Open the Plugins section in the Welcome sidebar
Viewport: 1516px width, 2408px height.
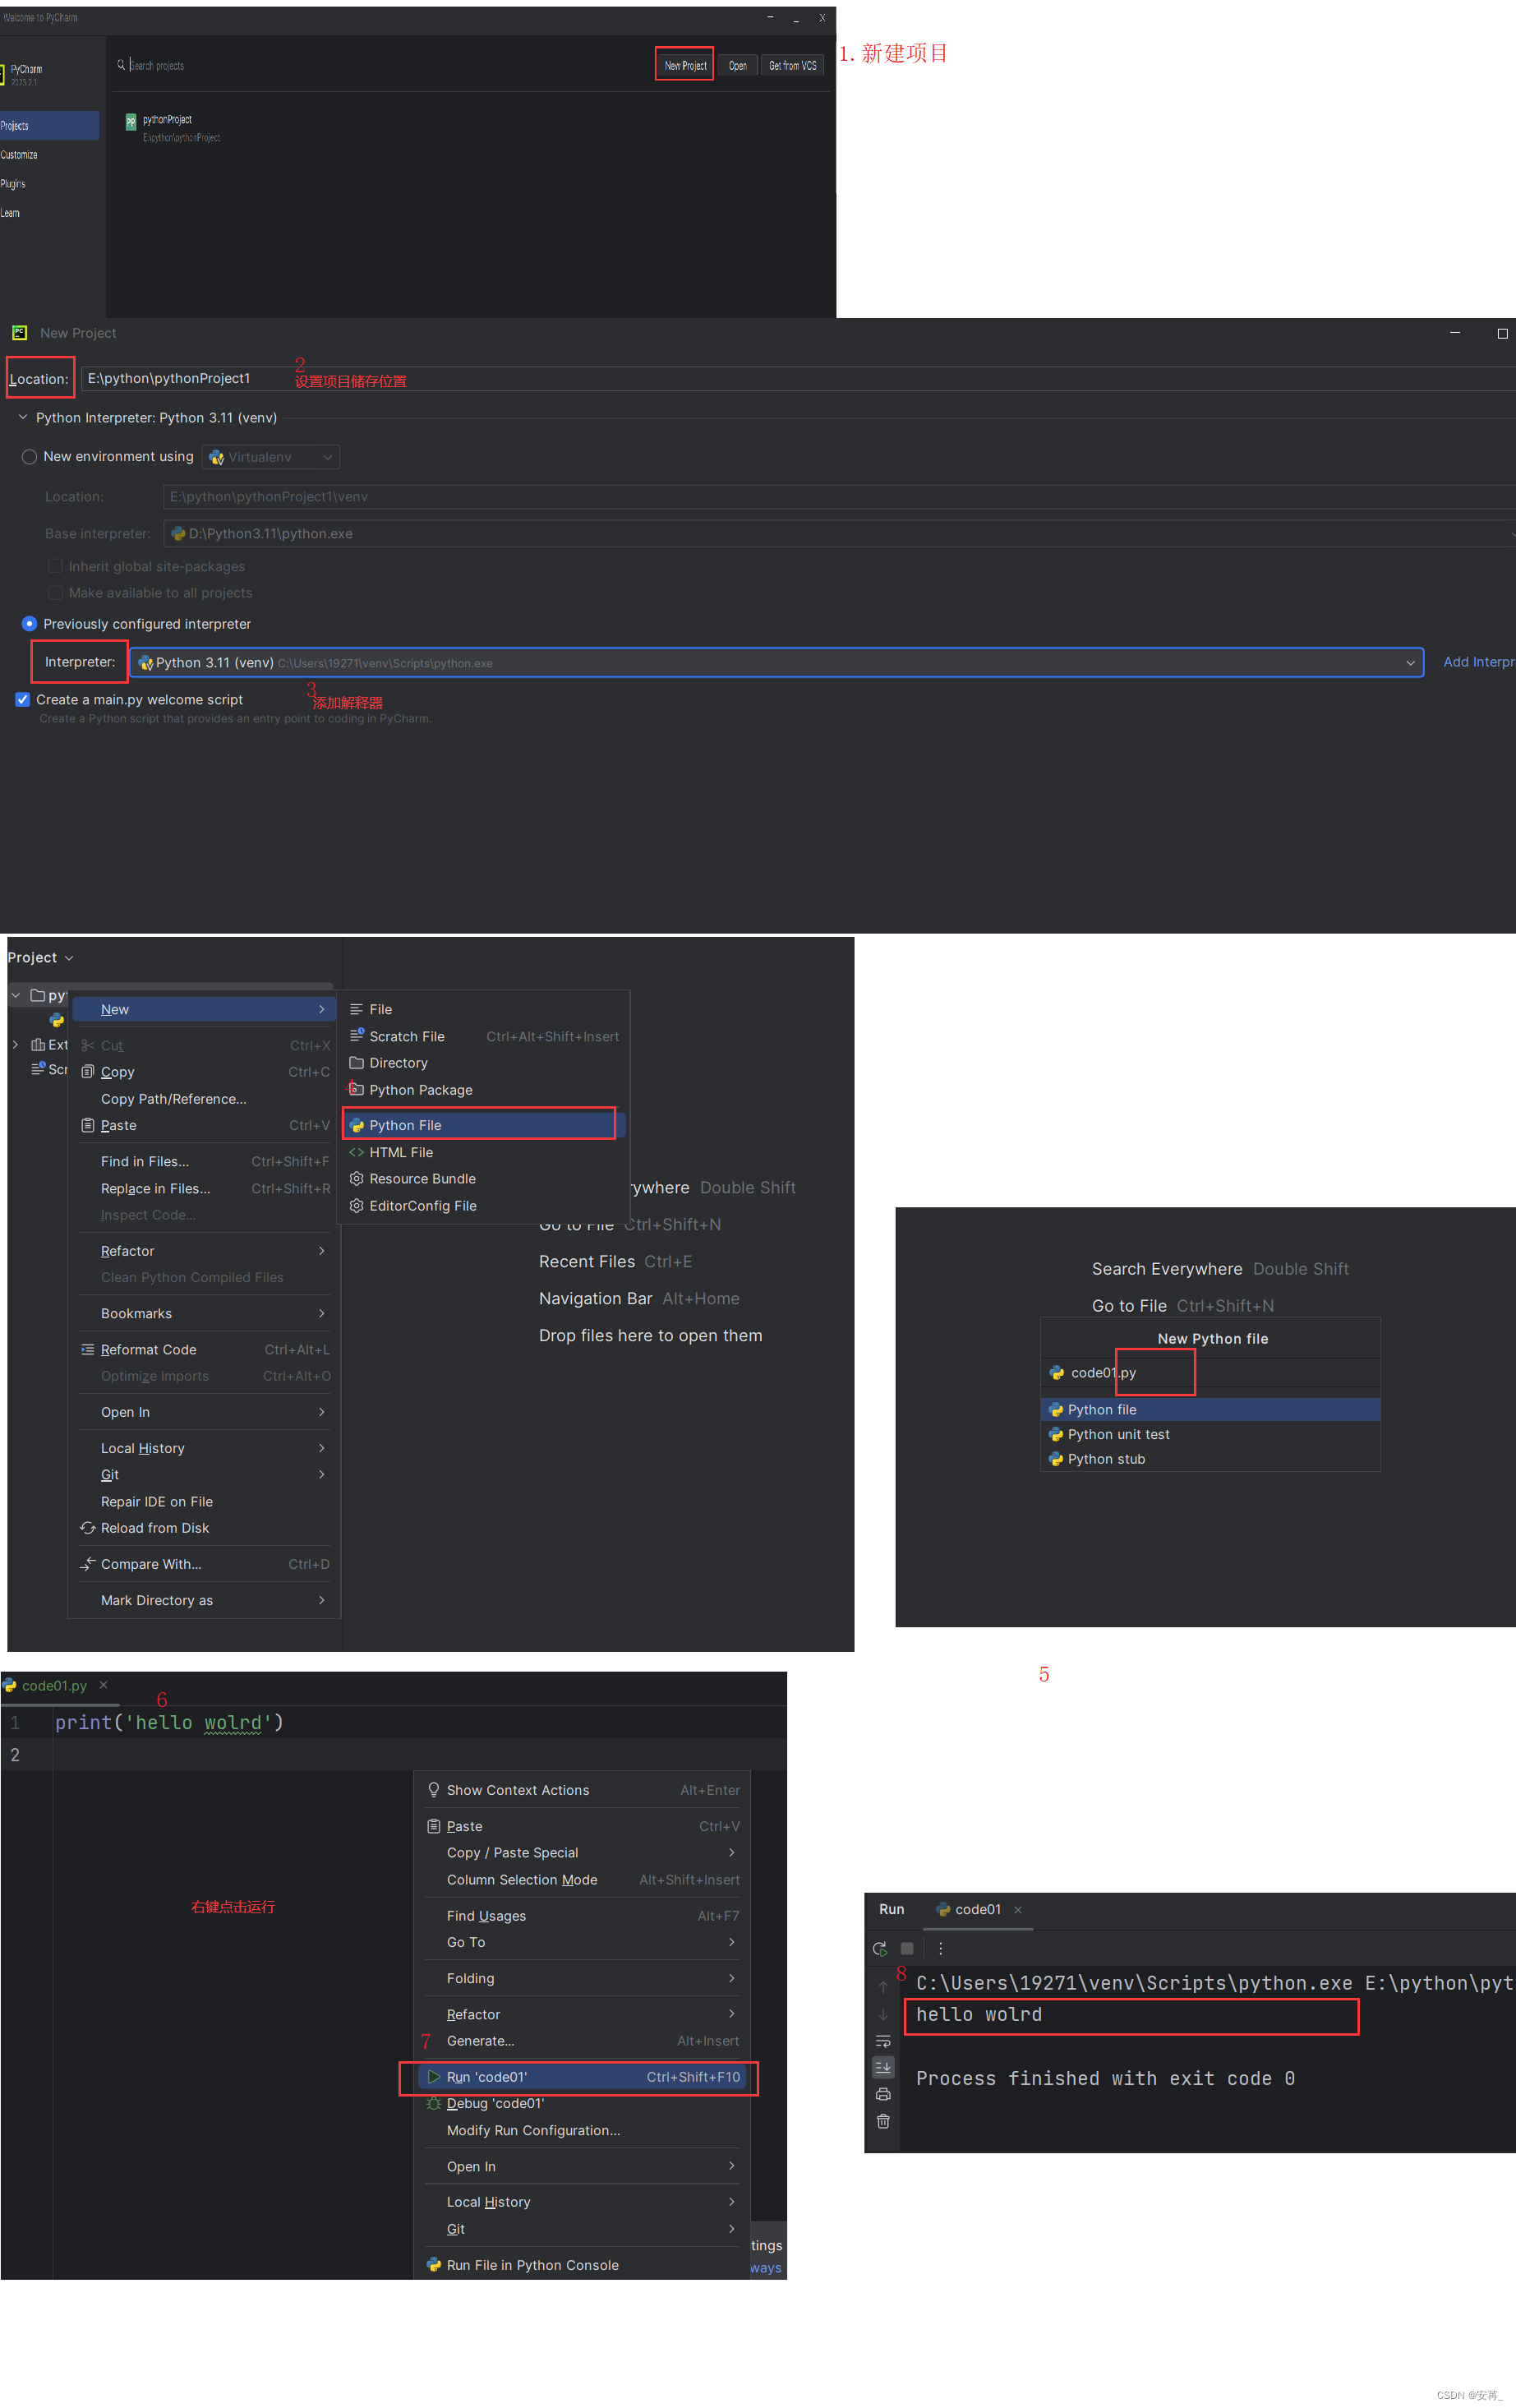[13, 183]
